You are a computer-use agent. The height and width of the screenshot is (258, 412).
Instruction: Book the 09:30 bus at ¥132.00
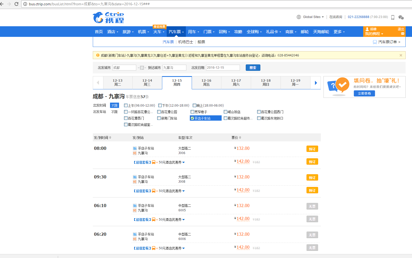[x=312, y=178]
